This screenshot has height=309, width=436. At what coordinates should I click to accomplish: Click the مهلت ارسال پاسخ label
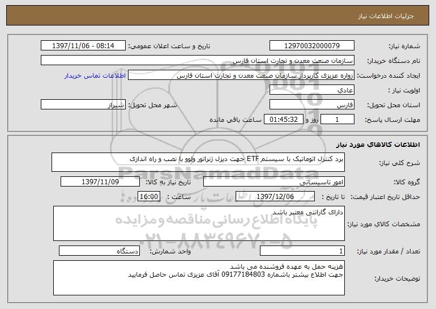pyautogui.click(x=392, y=120)
